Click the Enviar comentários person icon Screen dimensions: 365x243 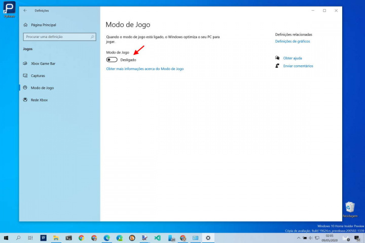point(277,66)
